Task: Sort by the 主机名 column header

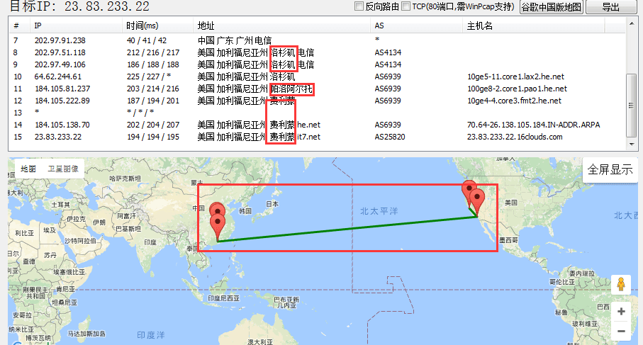Action: coord(479,26)
